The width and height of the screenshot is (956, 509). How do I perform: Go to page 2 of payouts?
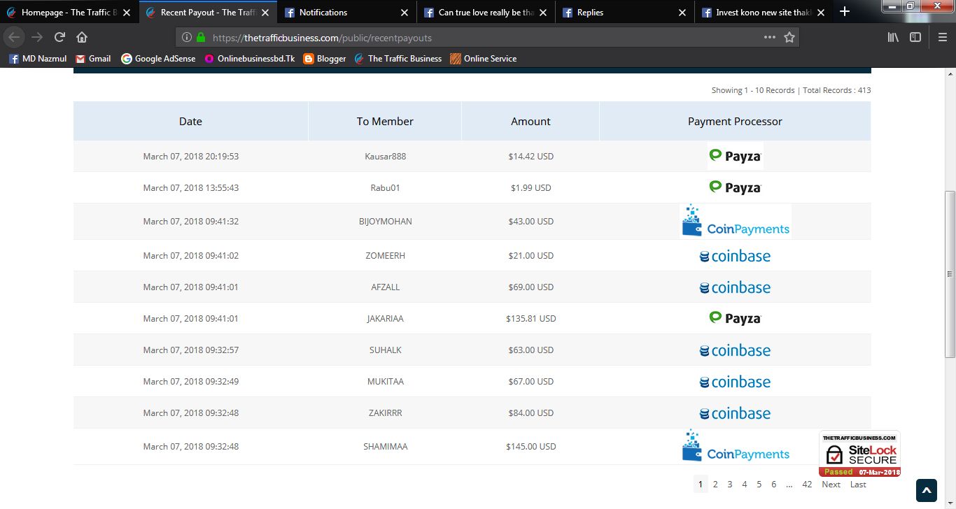715,484
